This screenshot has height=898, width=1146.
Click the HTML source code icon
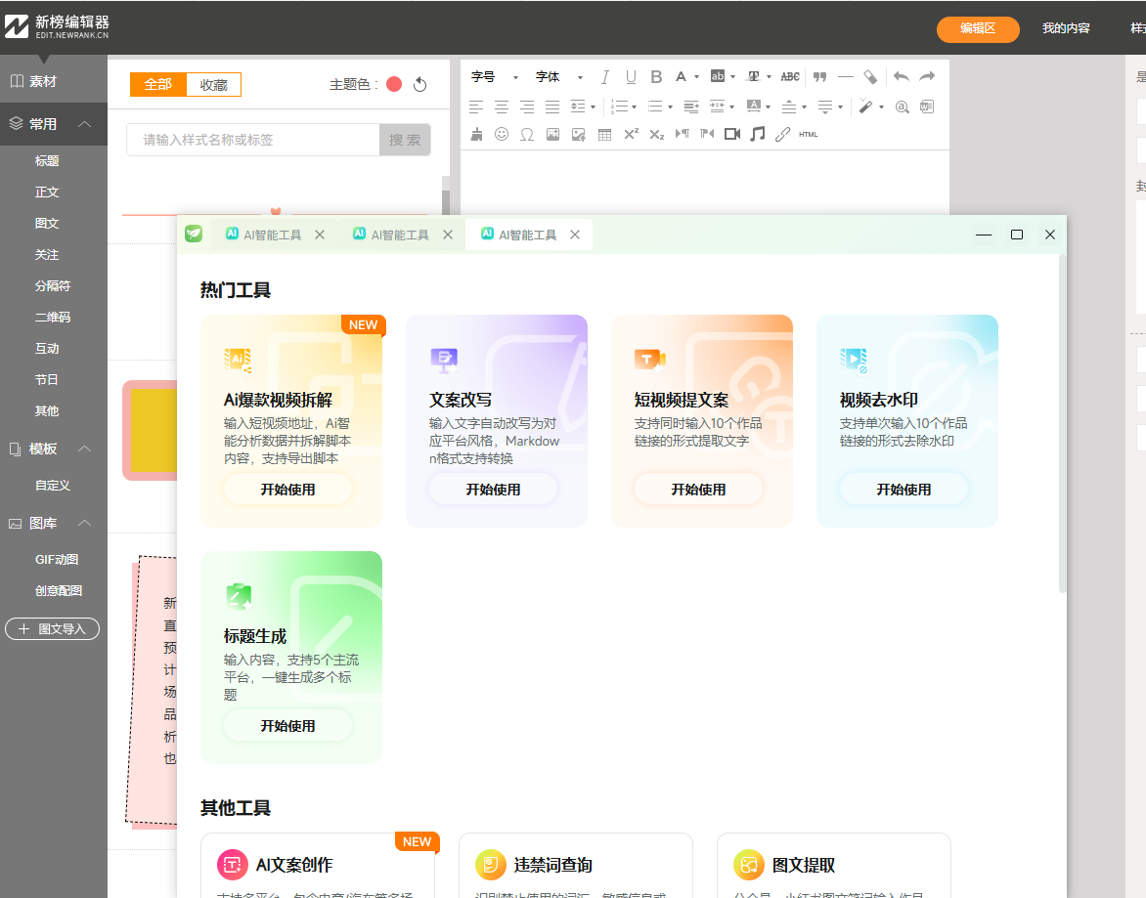pyautogui.click(x=808, y=134)
